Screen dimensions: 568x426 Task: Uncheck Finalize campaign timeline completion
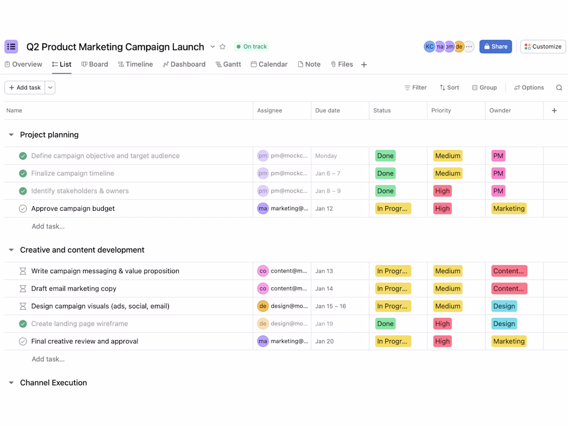tap(23, 173)
